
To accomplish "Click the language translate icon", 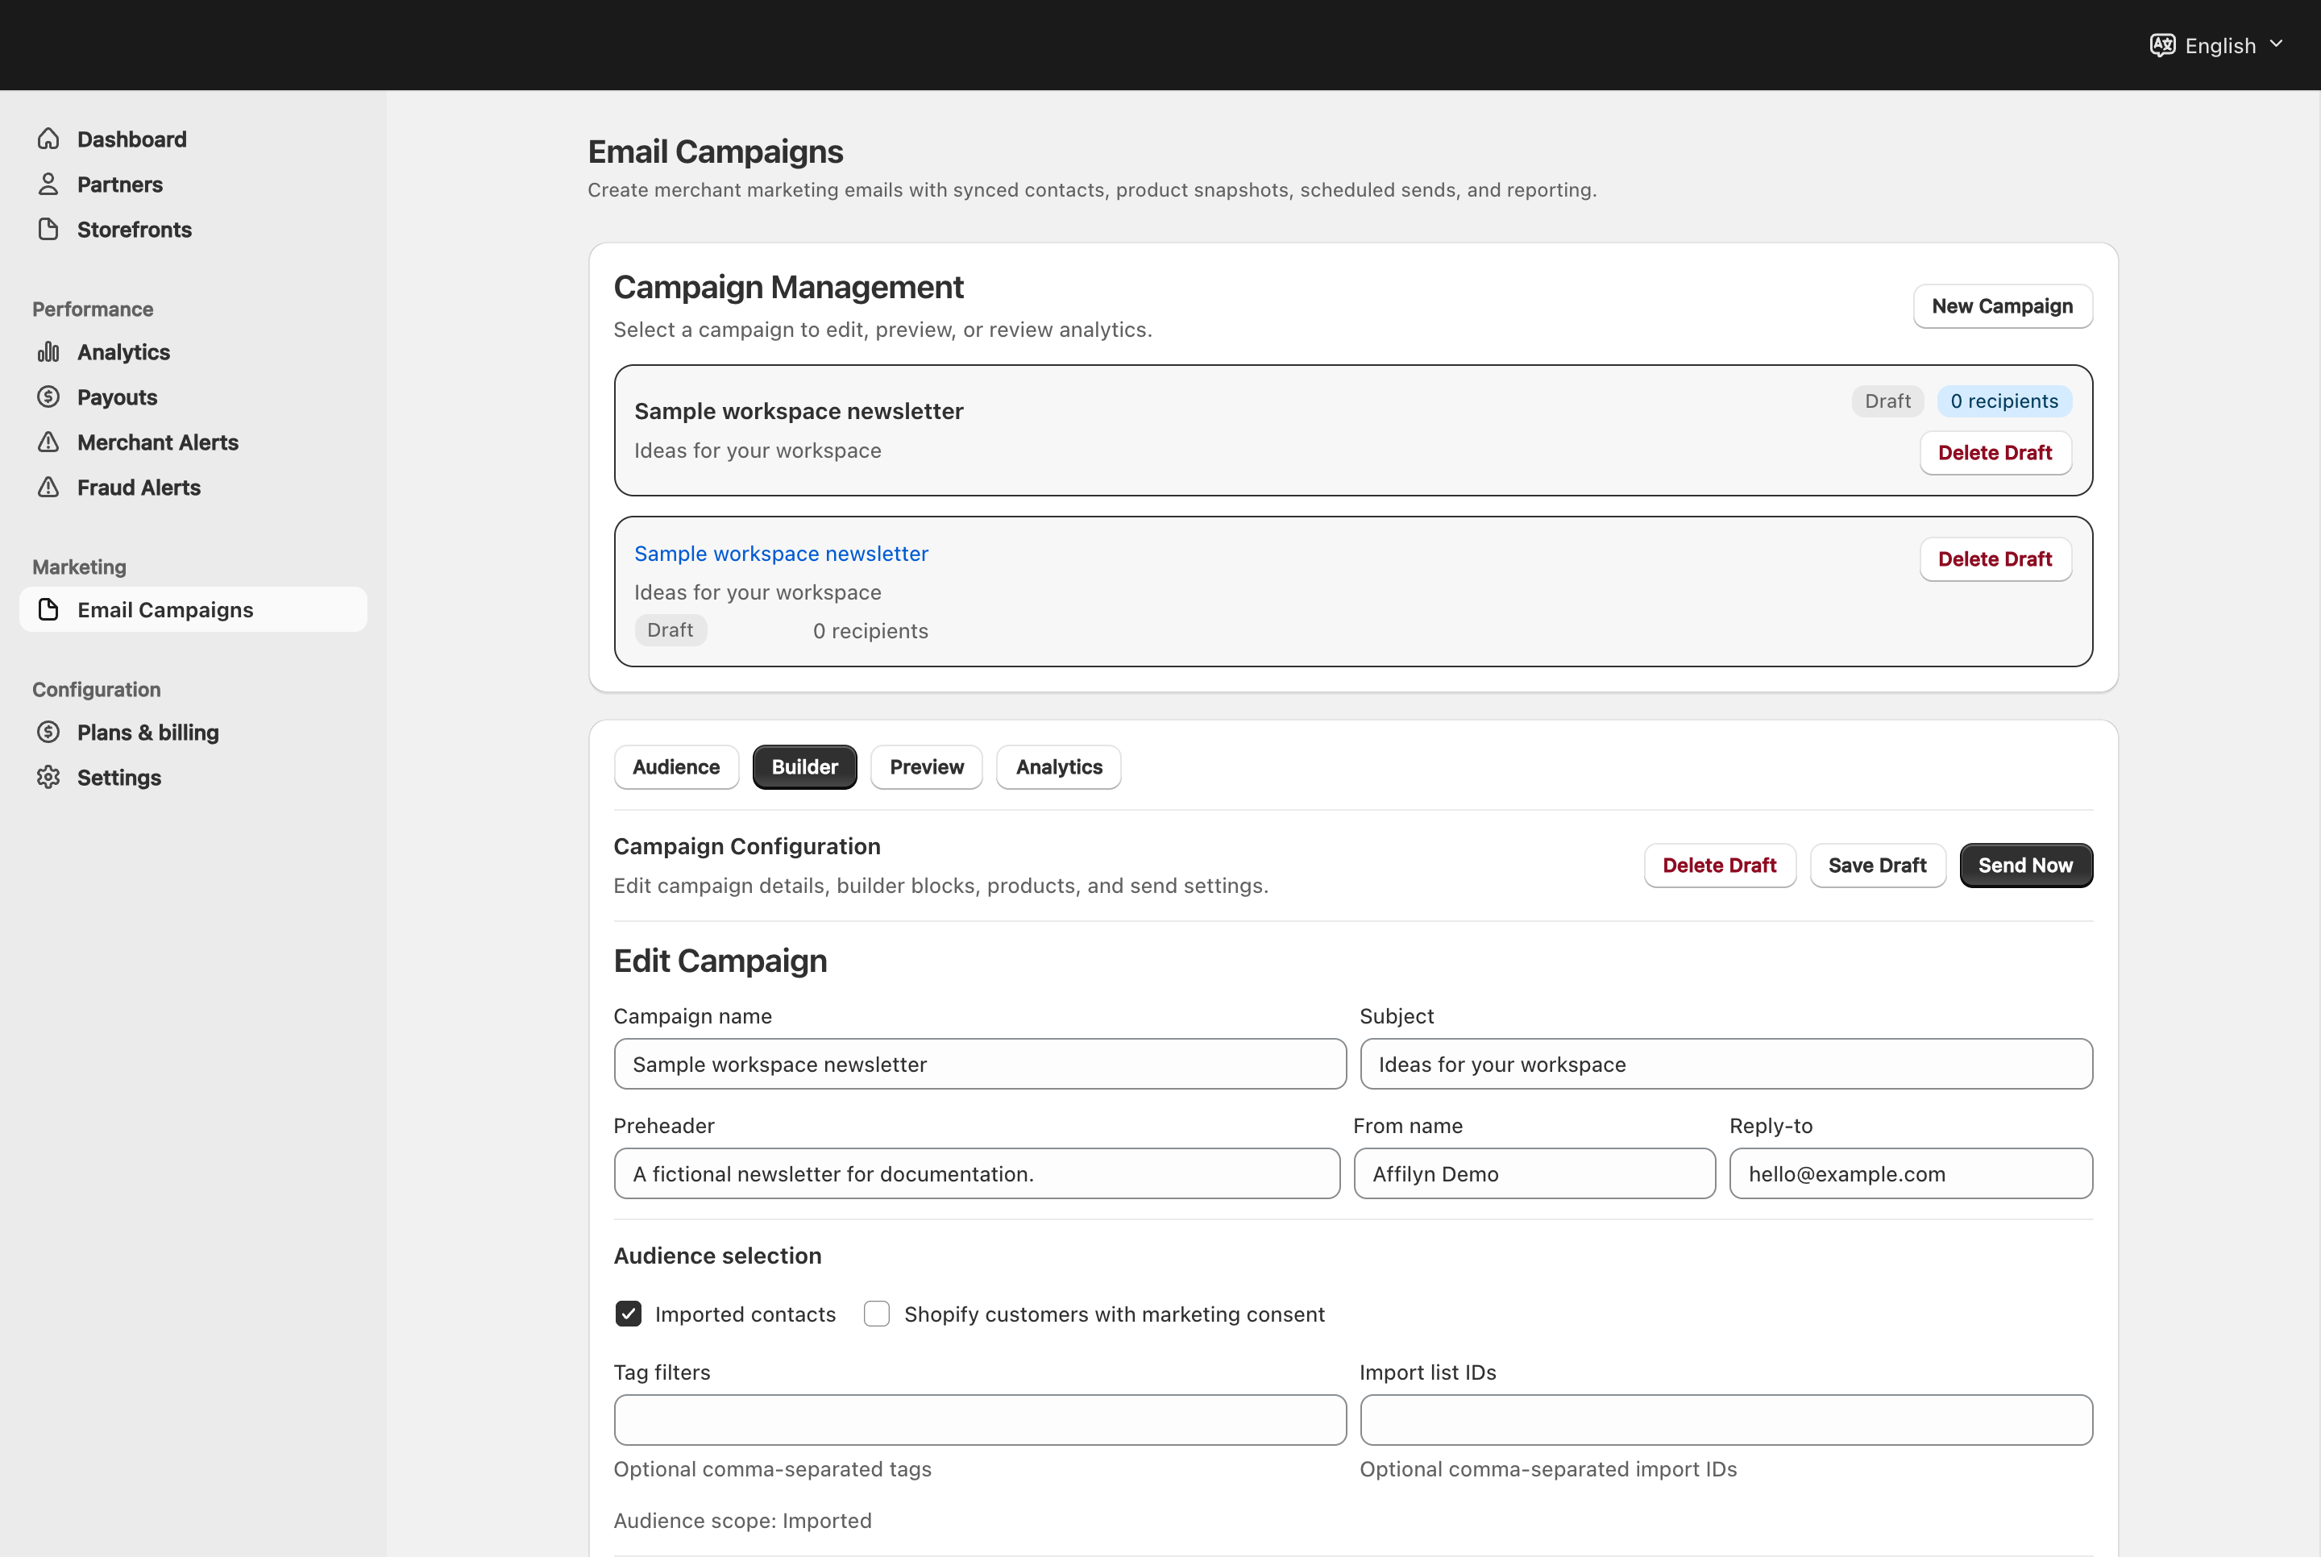I will coord(2162,44).
